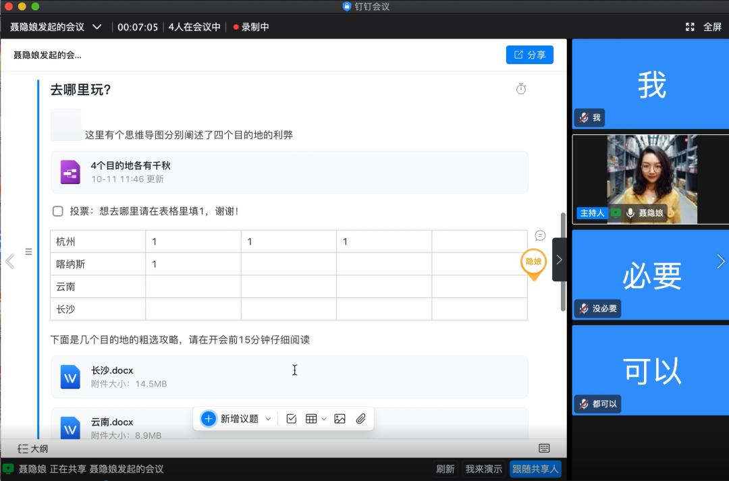Open the meeting title dropdown arrow
This screenshot has width=729, height=481.
[97, 27]
